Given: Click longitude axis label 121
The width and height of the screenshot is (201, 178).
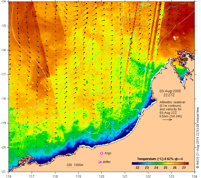Looking at the screenshot, I should [125, 176].
